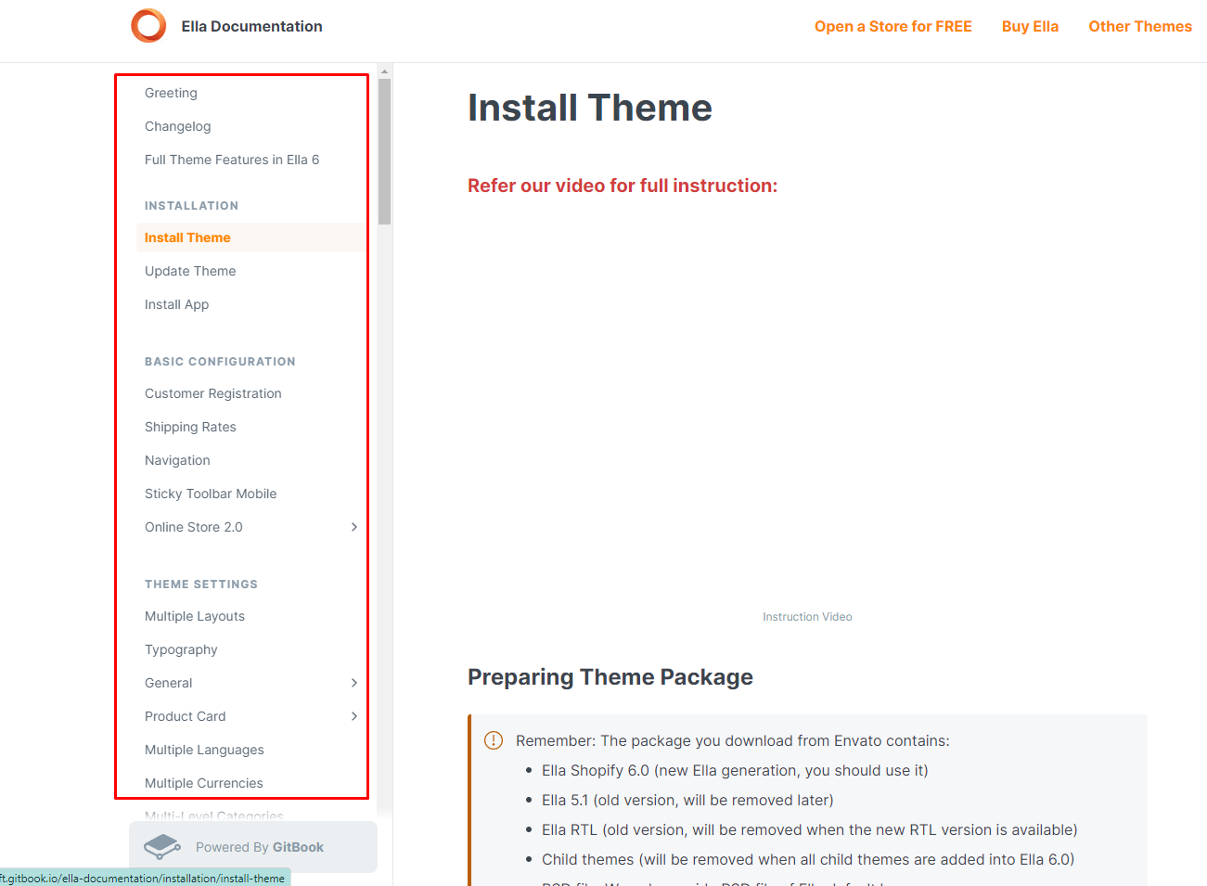The height and width of the screenshot is (886, 1207).
Task: Open the General settings page
Action: pos(169,683)
